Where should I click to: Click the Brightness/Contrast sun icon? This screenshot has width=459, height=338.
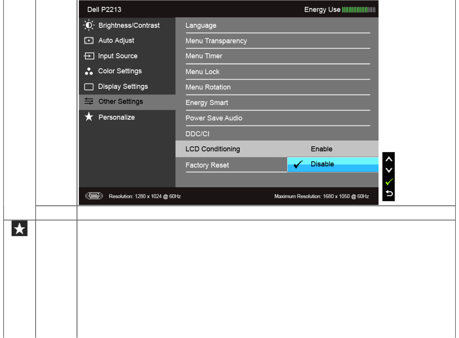click(x=89, y=25)
